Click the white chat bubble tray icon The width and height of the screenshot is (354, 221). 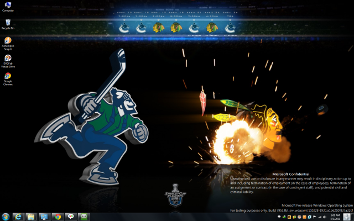tap(279, 217)
